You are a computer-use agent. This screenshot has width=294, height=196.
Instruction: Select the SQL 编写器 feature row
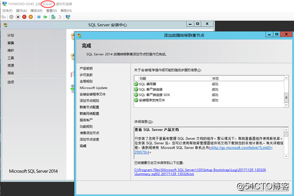point(209,84)
